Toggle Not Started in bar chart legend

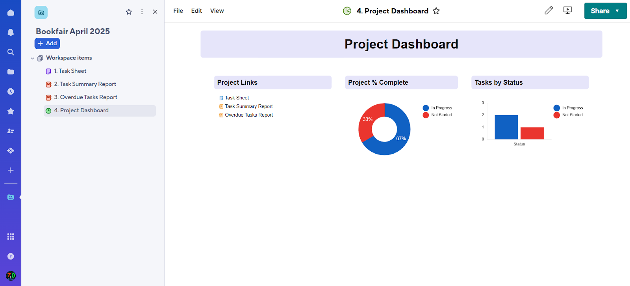click(x=568, y=115)
